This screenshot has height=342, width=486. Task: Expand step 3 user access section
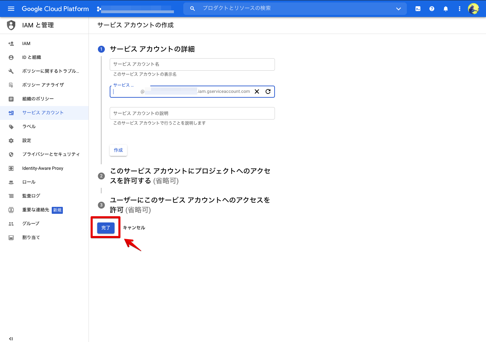[x=190, y=205]
